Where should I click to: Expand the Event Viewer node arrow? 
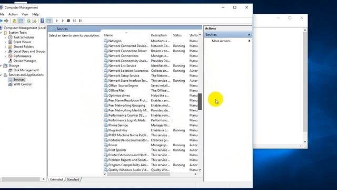(5, 42)
